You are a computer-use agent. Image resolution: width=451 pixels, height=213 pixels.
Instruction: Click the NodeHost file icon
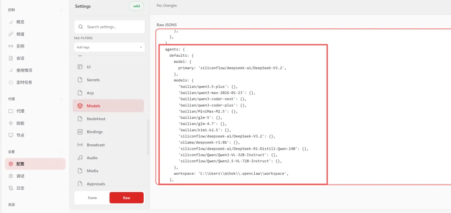point(80,119)
